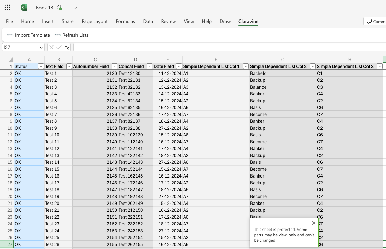386x249 pixels.
Task: Select column G header
Action: pos(283,60)
